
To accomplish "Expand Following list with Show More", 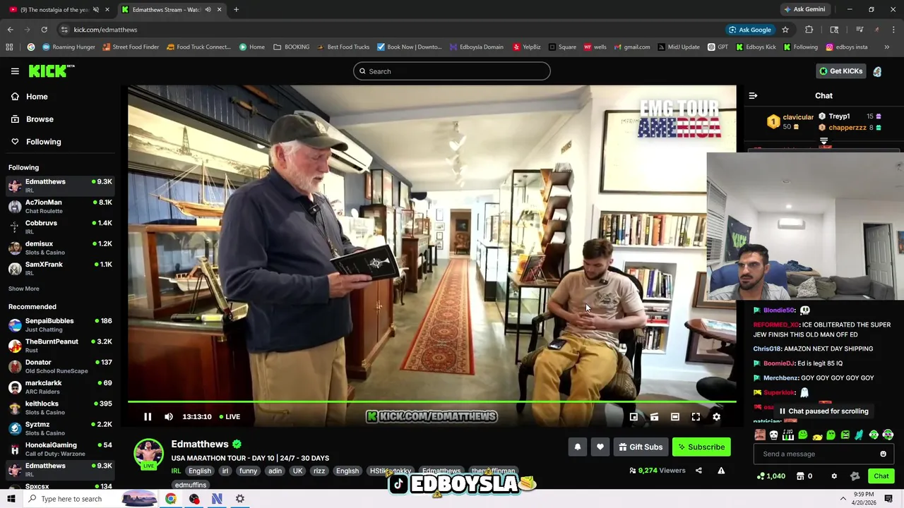I will 24,289.
